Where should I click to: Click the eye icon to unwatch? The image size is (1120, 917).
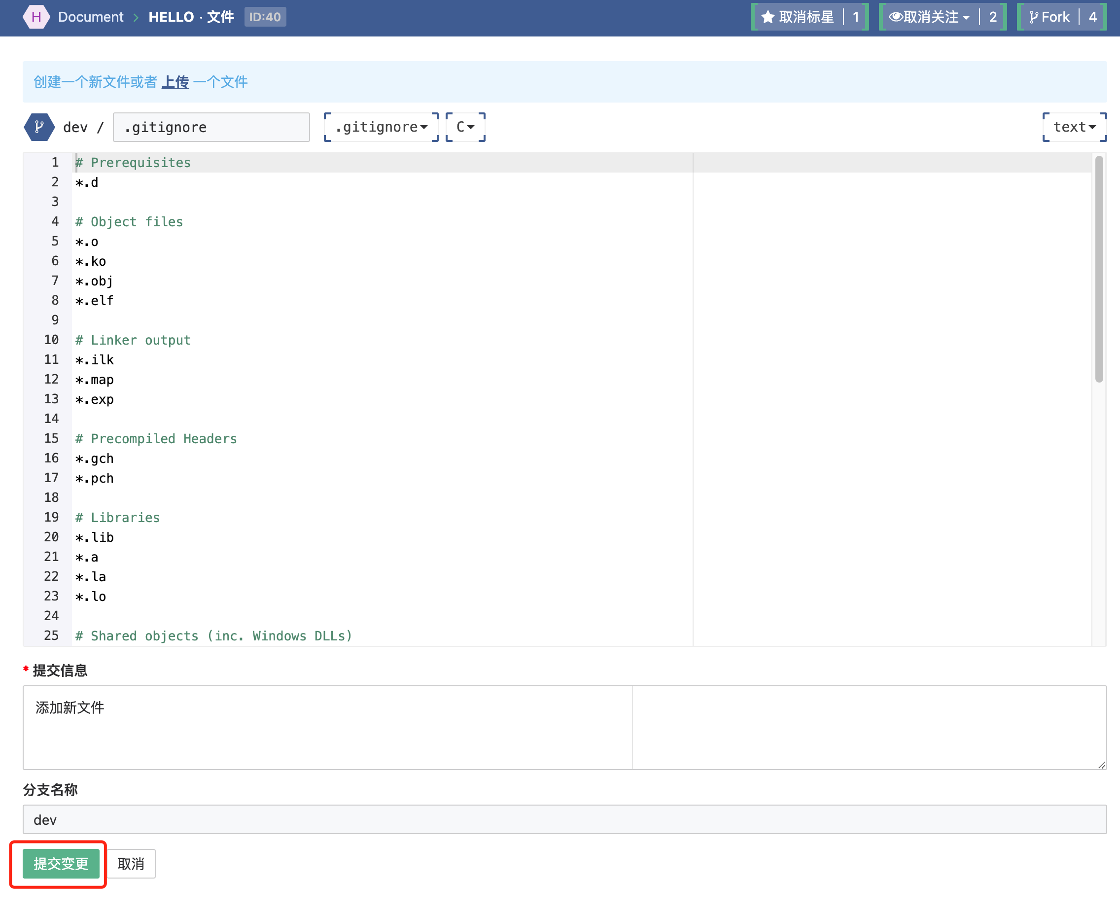(896, 17)
